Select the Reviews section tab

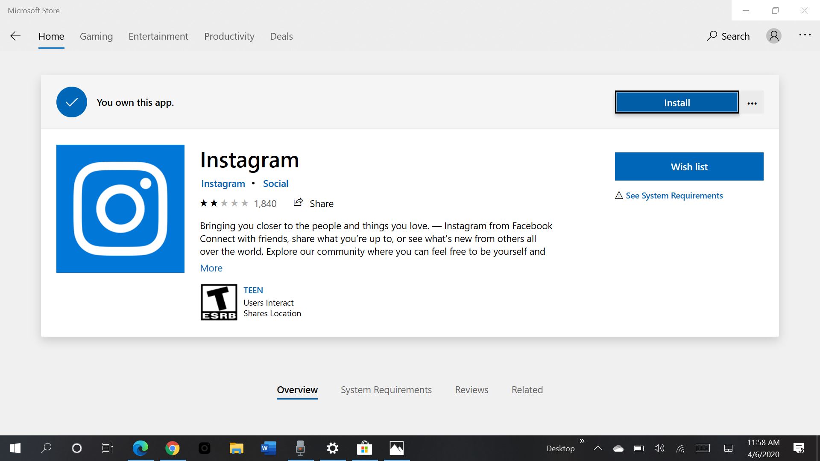coord(471,390)
